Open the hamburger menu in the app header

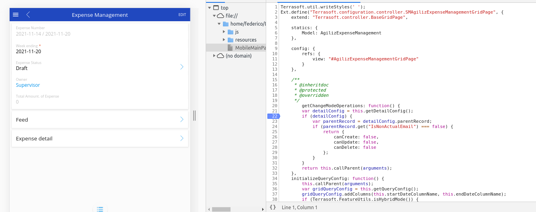tap(16, 15)
